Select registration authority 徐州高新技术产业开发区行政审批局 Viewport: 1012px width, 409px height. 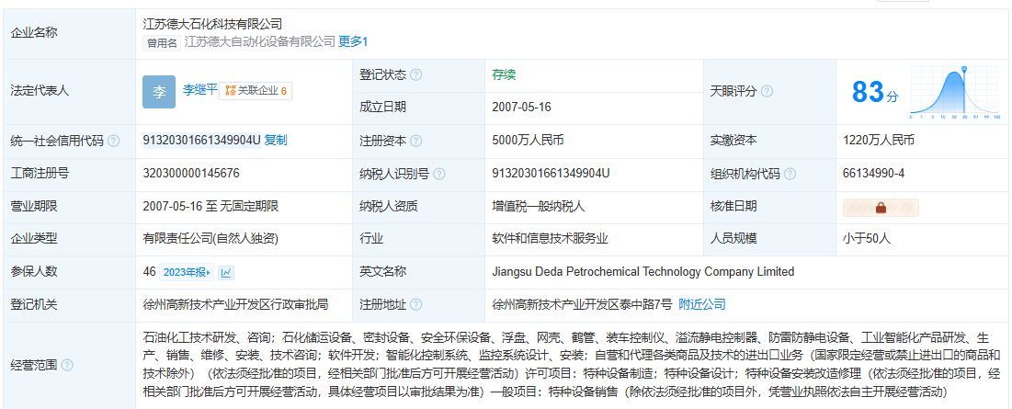pos(235,304)
